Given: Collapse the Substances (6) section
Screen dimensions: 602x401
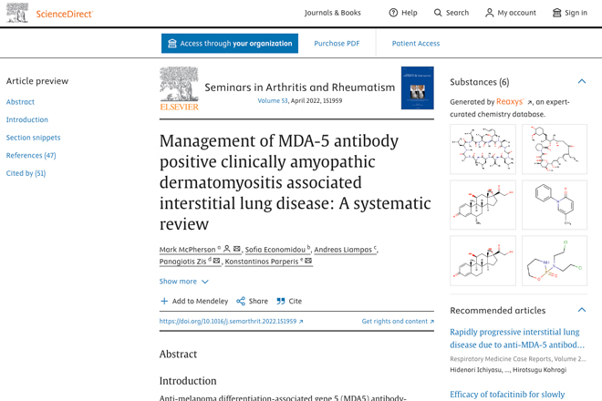Looking at the screenshot, I should click(x=582, y=81).
